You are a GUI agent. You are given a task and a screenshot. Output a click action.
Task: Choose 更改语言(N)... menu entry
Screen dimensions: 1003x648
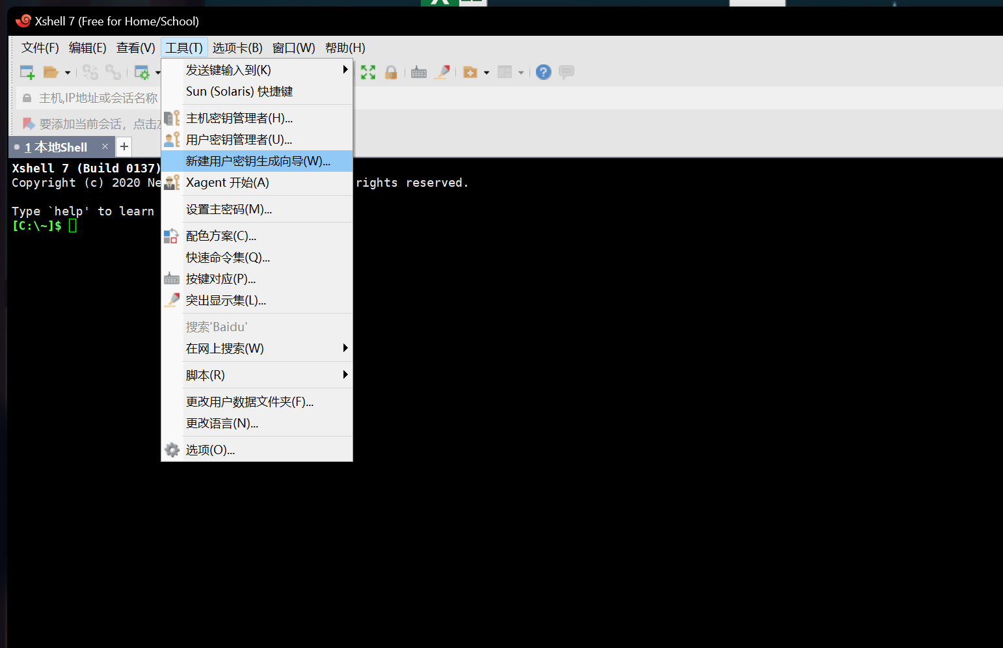(257, 423)
